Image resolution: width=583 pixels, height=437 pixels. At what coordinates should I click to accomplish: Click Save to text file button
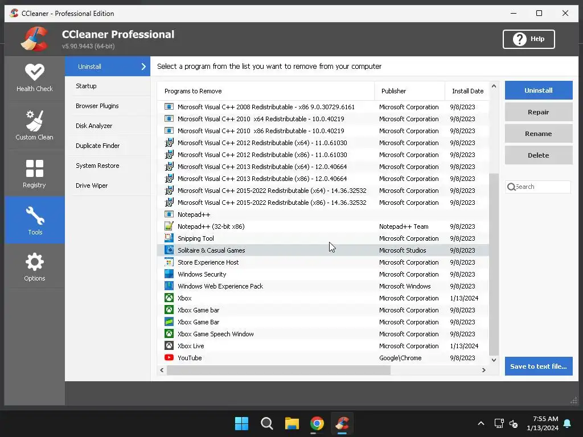539,366
